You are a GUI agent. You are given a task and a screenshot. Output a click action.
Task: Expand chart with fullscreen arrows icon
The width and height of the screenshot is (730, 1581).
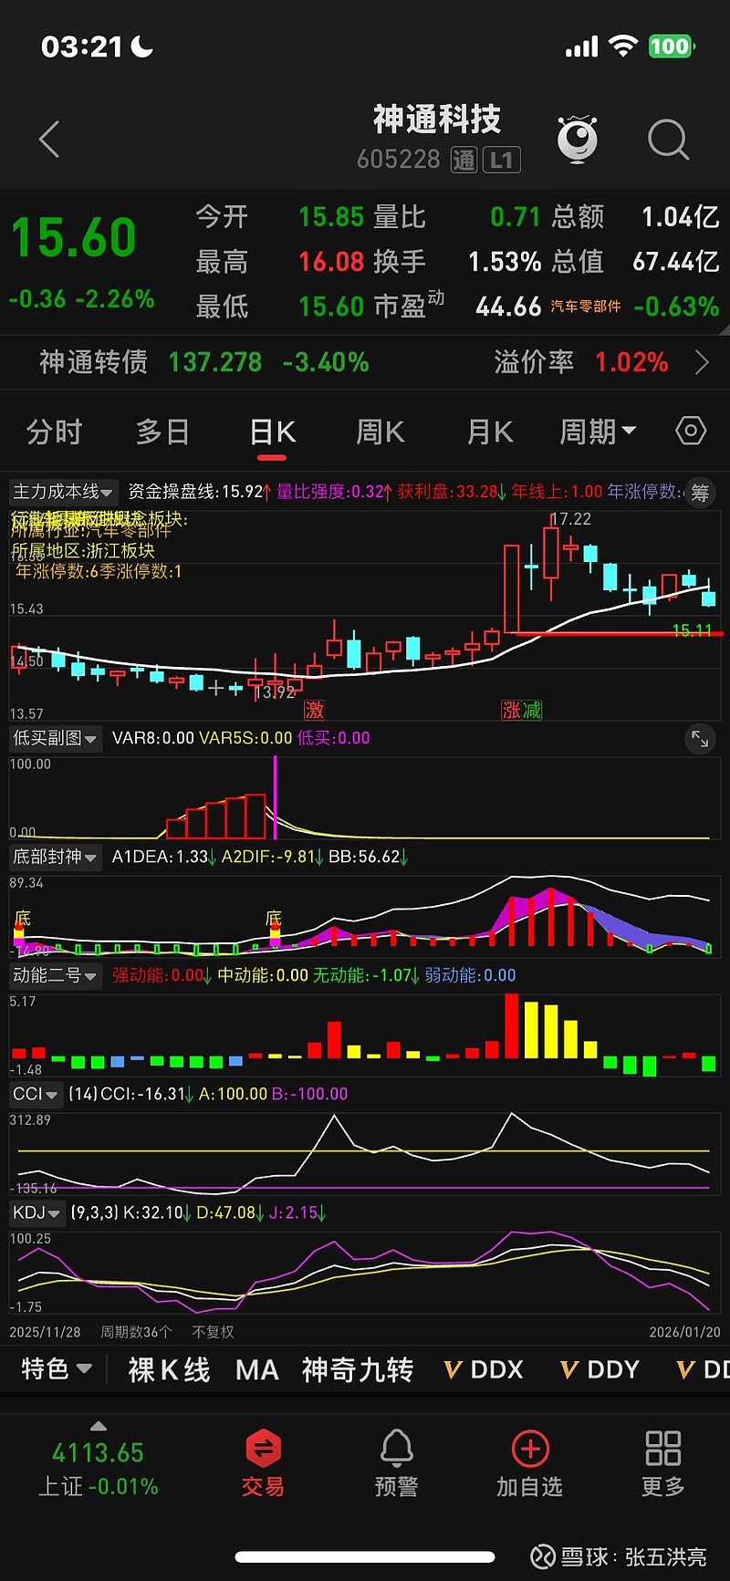(x=700, y=739)
